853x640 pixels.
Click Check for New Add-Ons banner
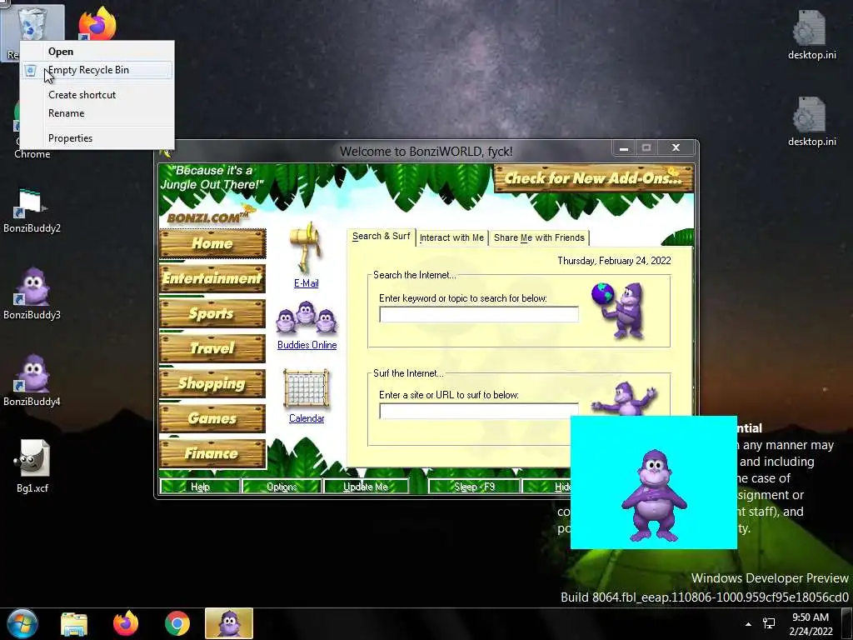tap(593, 178)
